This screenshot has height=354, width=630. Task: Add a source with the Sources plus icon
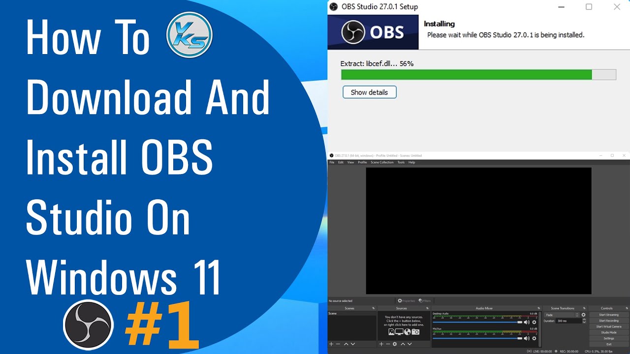click(x=381, y=344)
